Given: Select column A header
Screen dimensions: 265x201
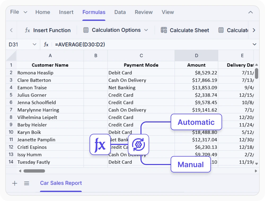Looking at the screenshot, I should click(50, 56).
